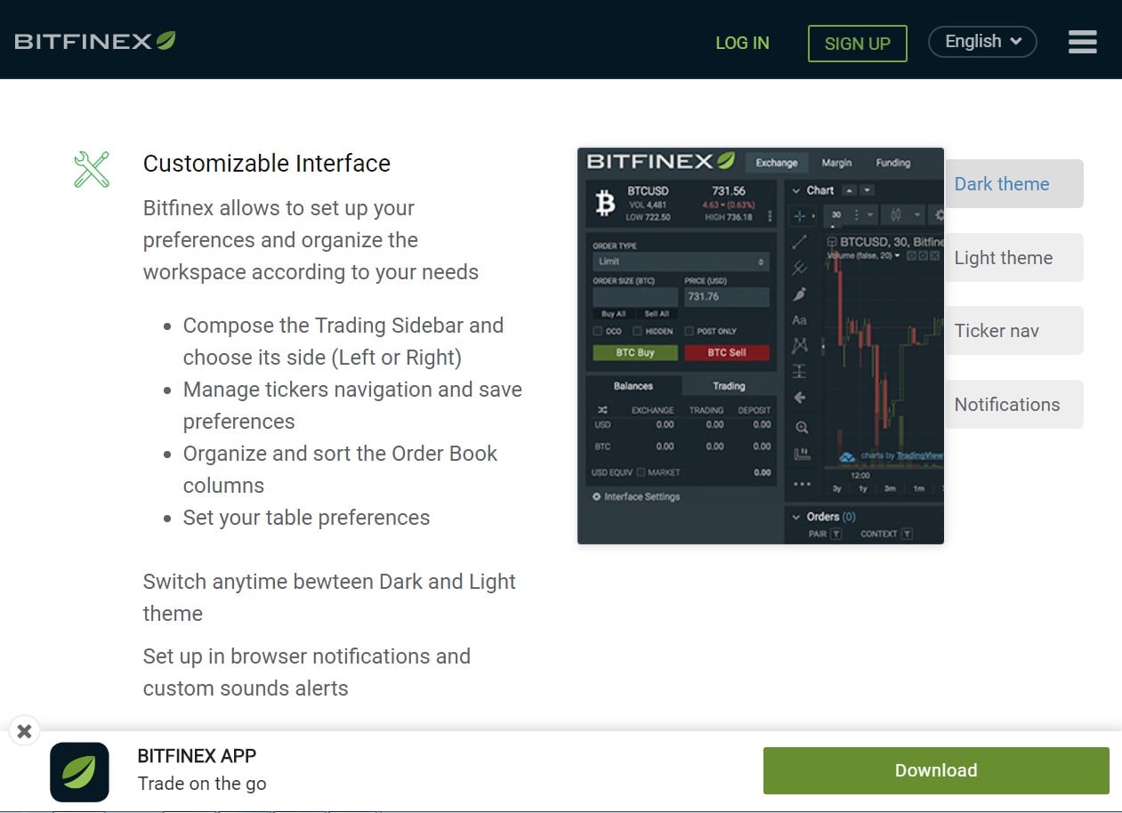Viewport: 1122px width, 813px height.
Task: Click the wrench and screwdriver Customizable Interface icon
Action: tap(91, 169)
